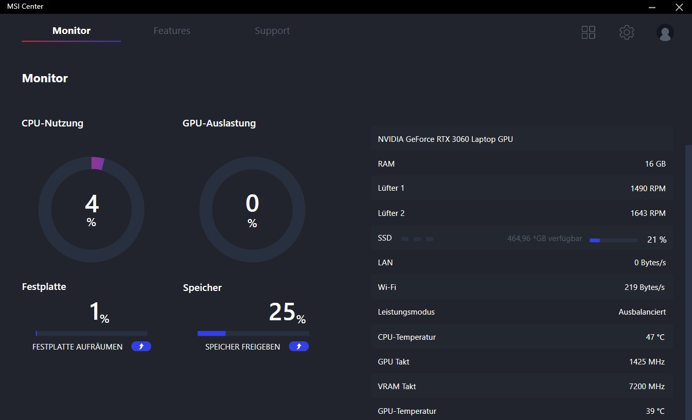Click the 1425 MHz value
The width and height of the screenshot is (692, 420).
[647, 362]
